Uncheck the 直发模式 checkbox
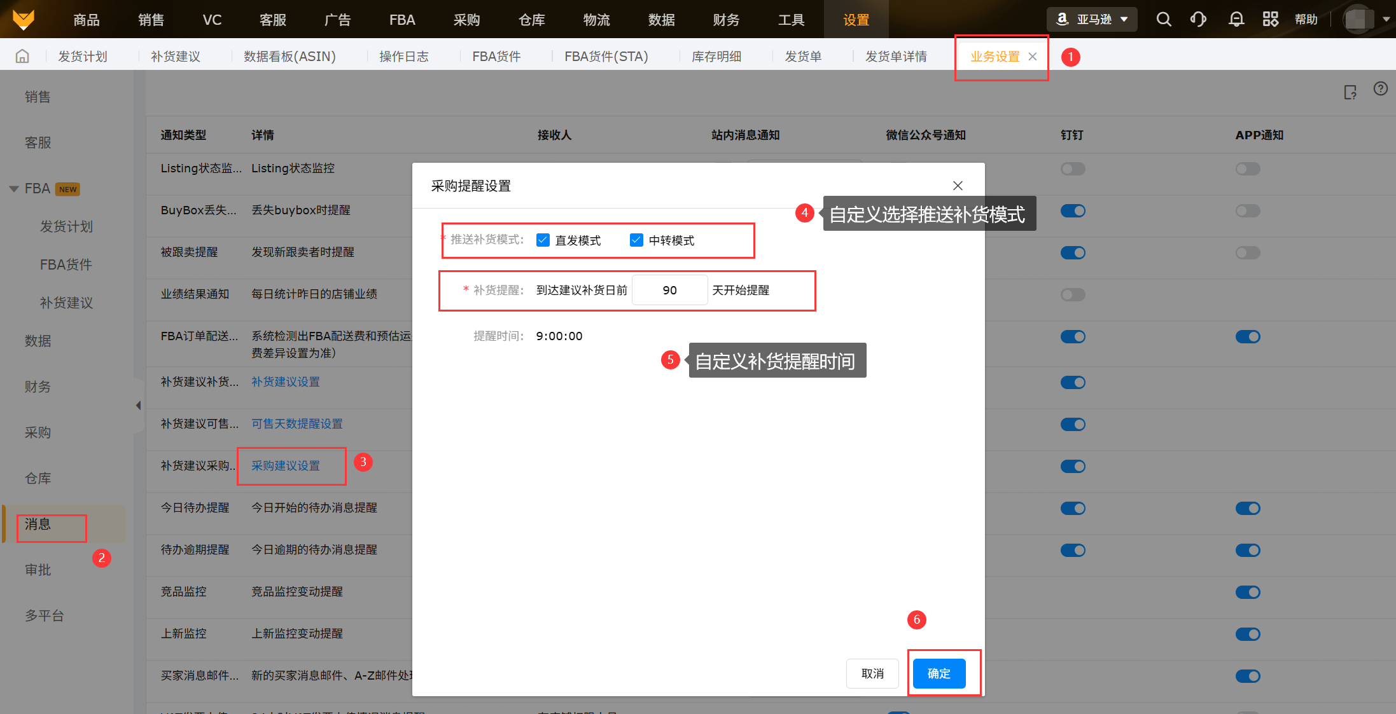This screenshot has width=1396, height=714. point(543,240)
